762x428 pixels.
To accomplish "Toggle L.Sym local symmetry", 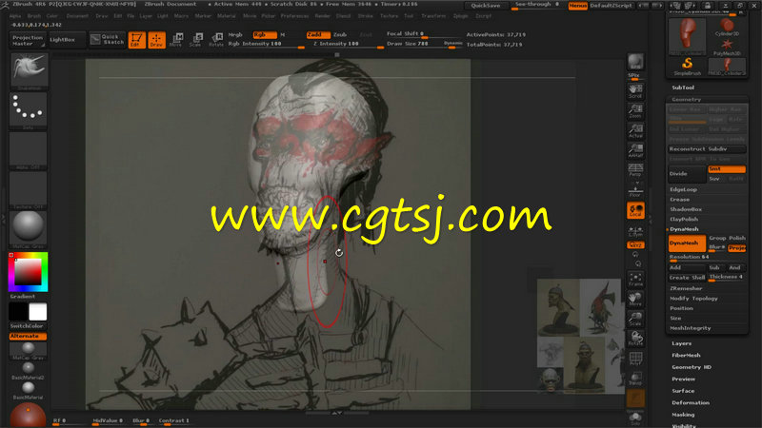I will coord(635,231).
